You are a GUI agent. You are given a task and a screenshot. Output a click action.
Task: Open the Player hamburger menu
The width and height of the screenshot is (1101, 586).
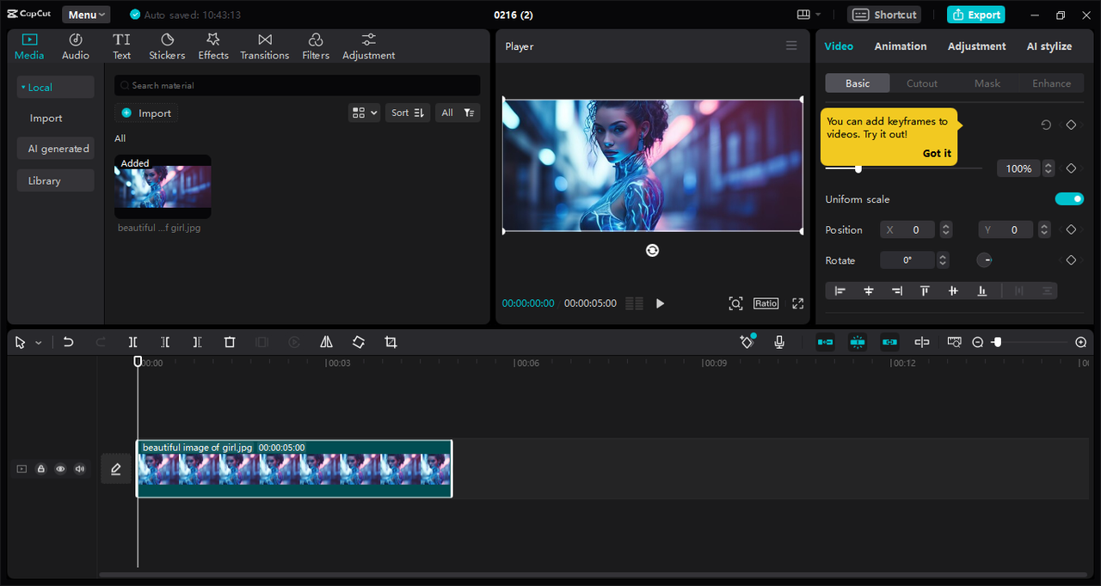point(791,46)
